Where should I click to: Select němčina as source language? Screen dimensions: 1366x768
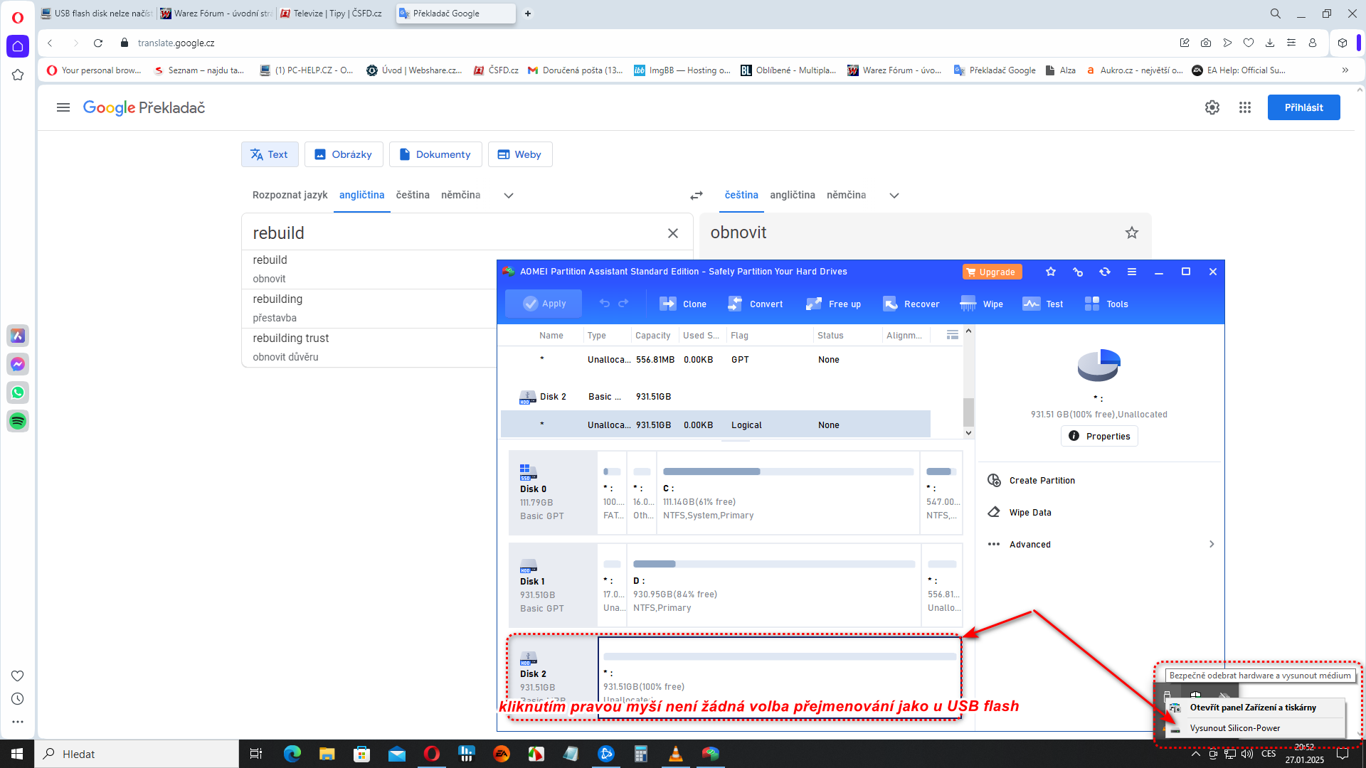pos(460,195)
